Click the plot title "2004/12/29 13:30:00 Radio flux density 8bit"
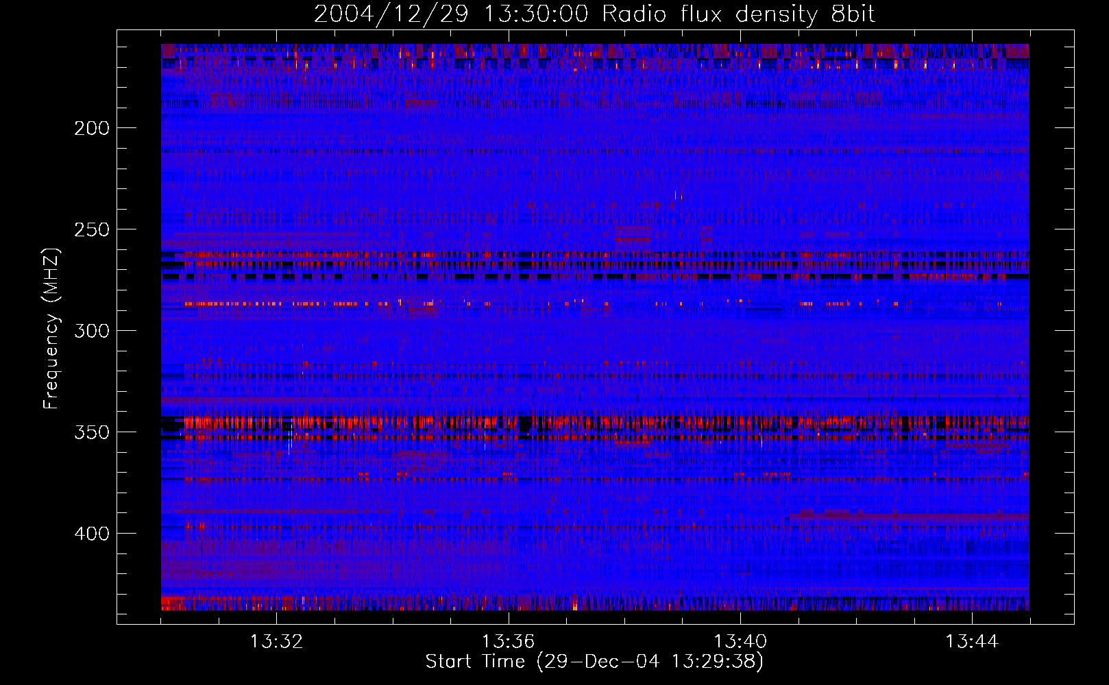 pyautogui.click(x=594, y=14)
